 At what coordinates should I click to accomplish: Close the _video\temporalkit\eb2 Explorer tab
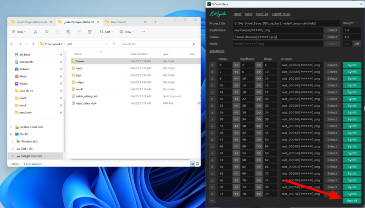98,22
